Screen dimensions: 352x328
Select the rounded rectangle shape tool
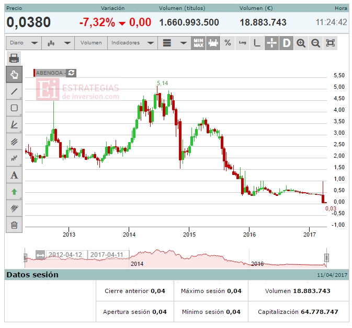[x=14, y=108]
